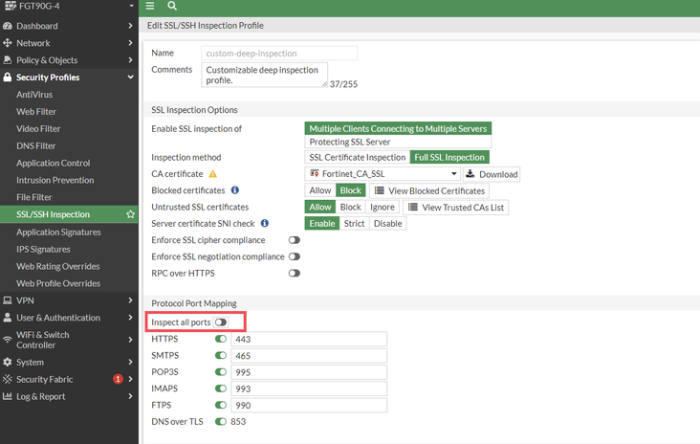Disable the HTTPS port toggle
700x444 pixels.
click(x=221, y=339)
